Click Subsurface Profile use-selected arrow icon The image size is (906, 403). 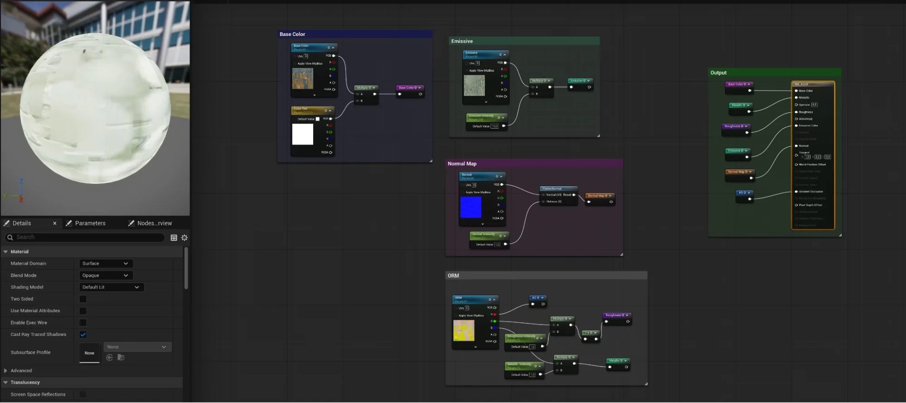click(x=109, y=358)
